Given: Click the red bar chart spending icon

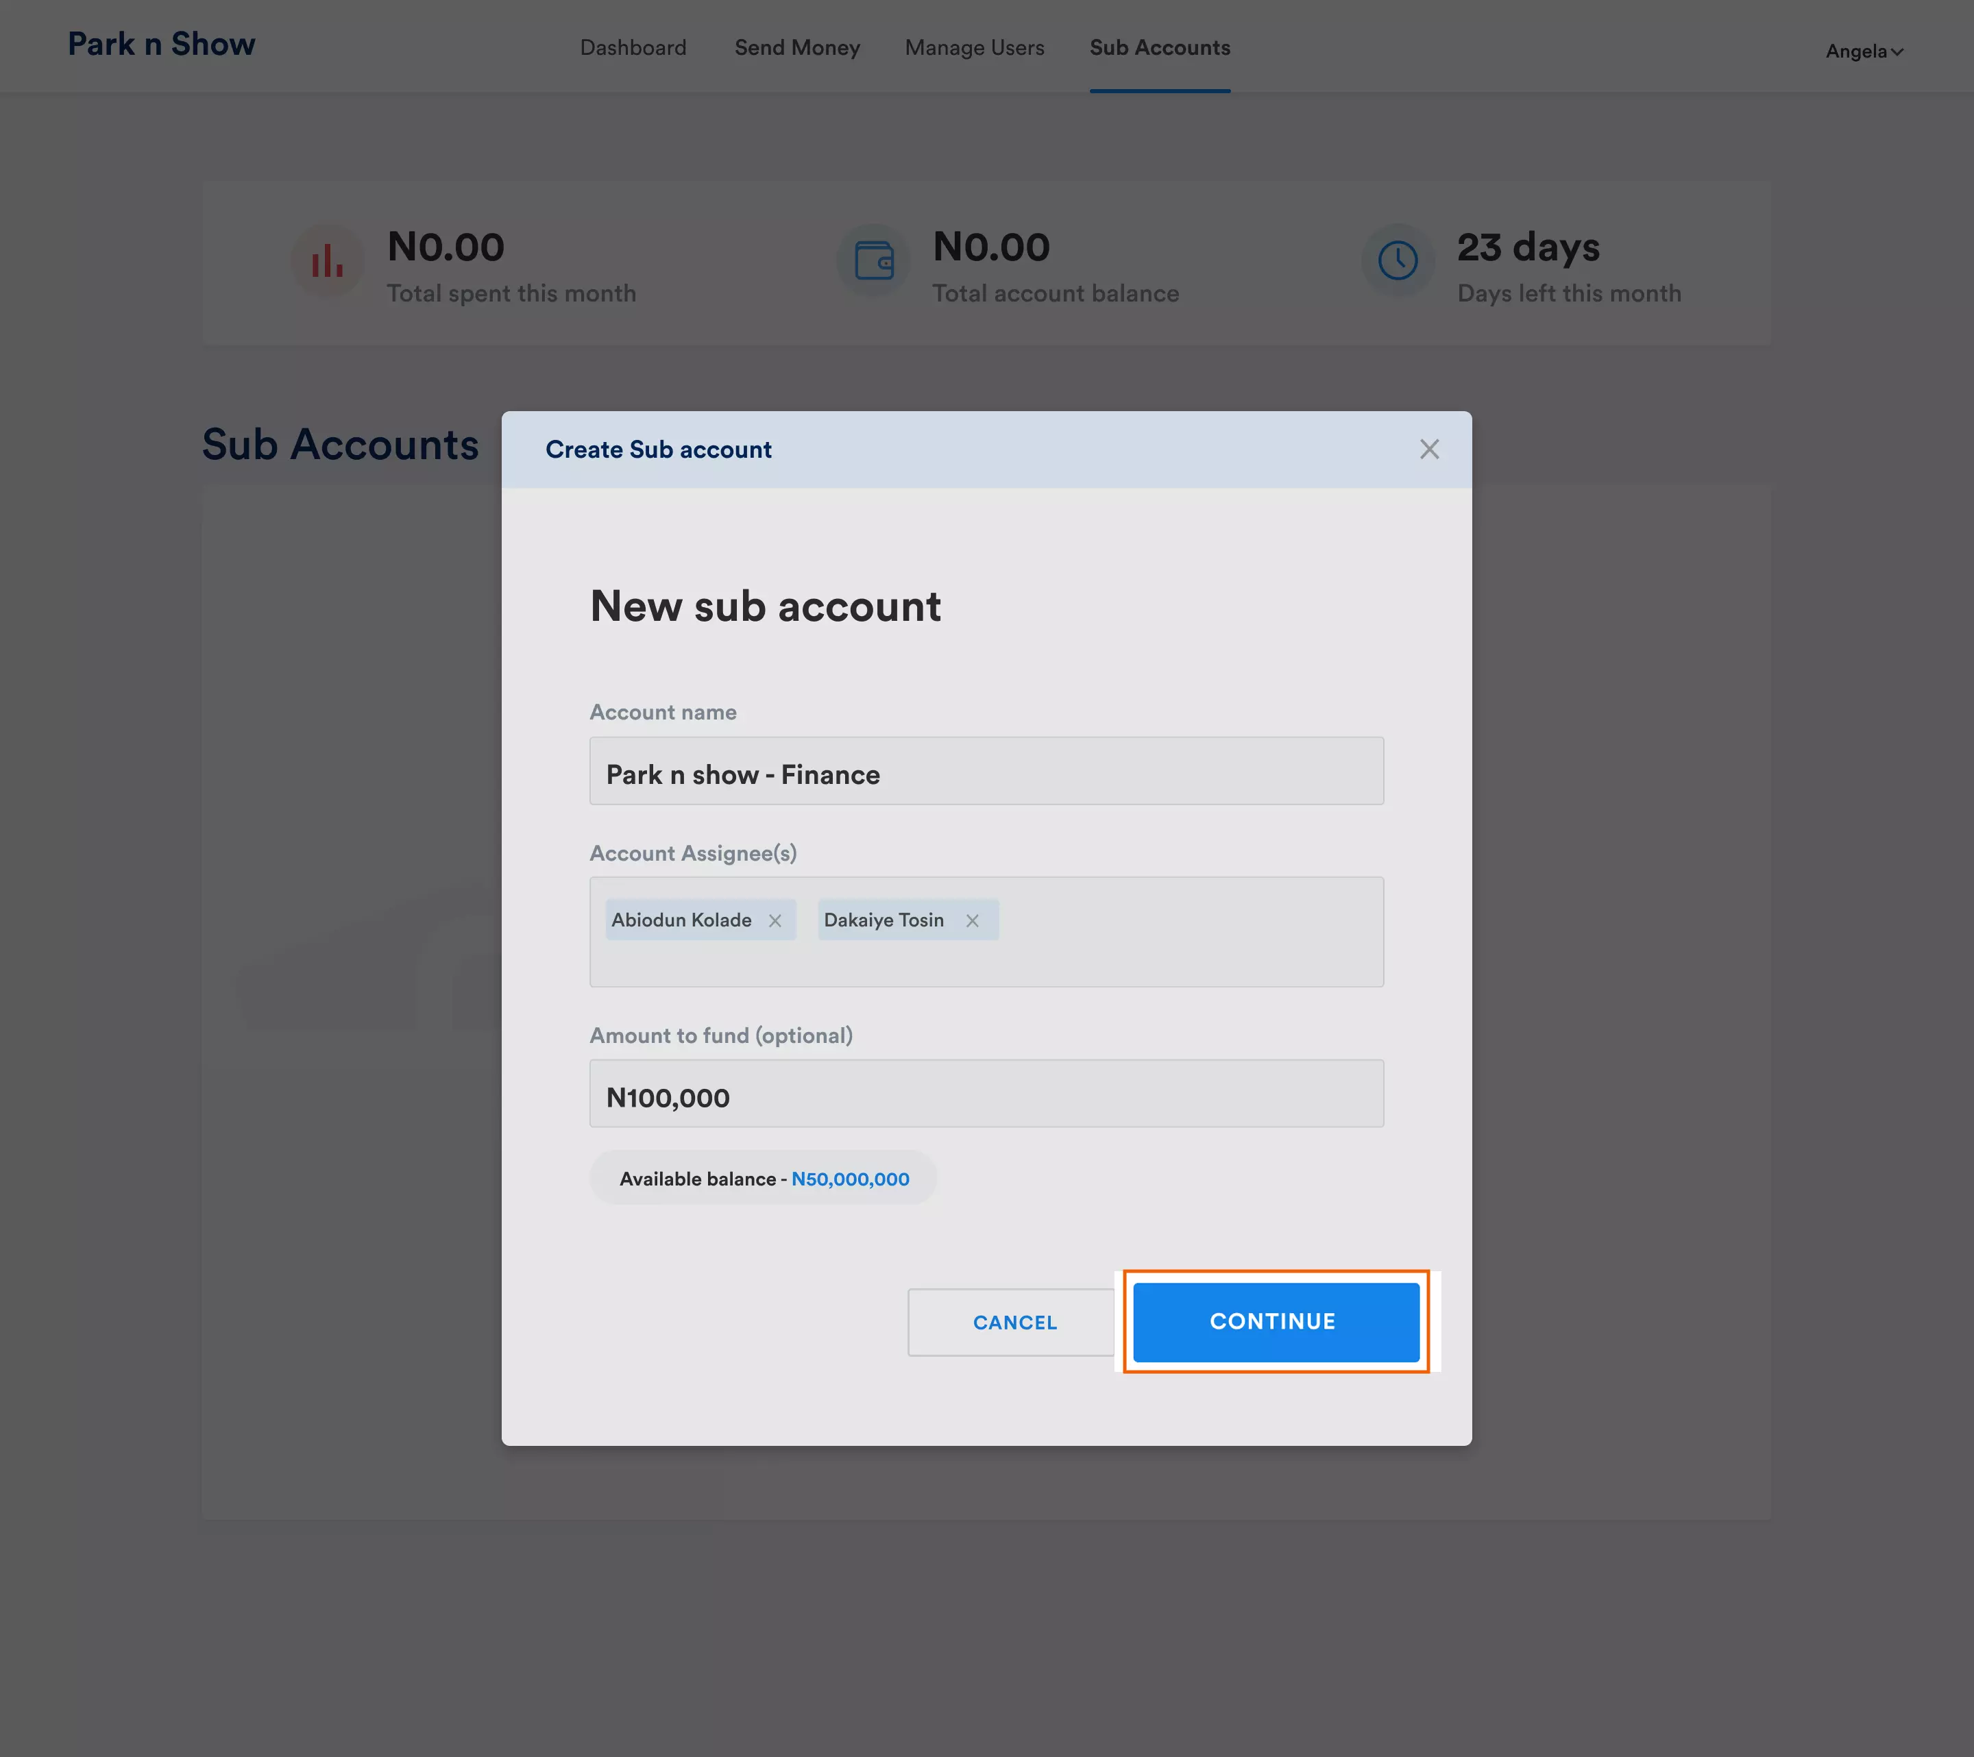Looking at the screenshot, I should (328, 260).
